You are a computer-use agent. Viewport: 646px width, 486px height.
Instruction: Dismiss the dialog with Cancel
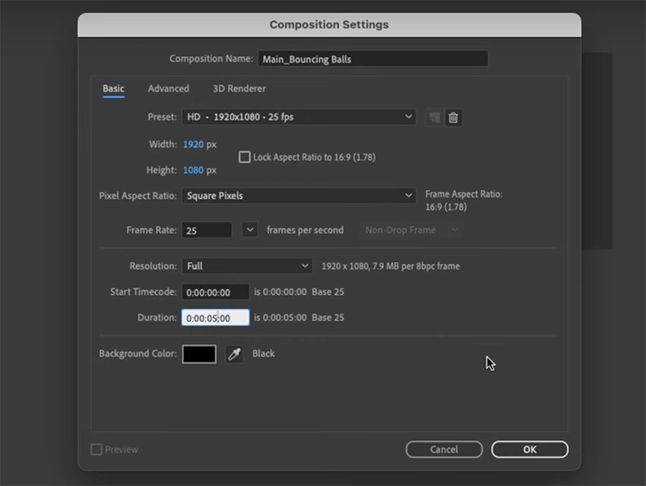pos(444,449)
